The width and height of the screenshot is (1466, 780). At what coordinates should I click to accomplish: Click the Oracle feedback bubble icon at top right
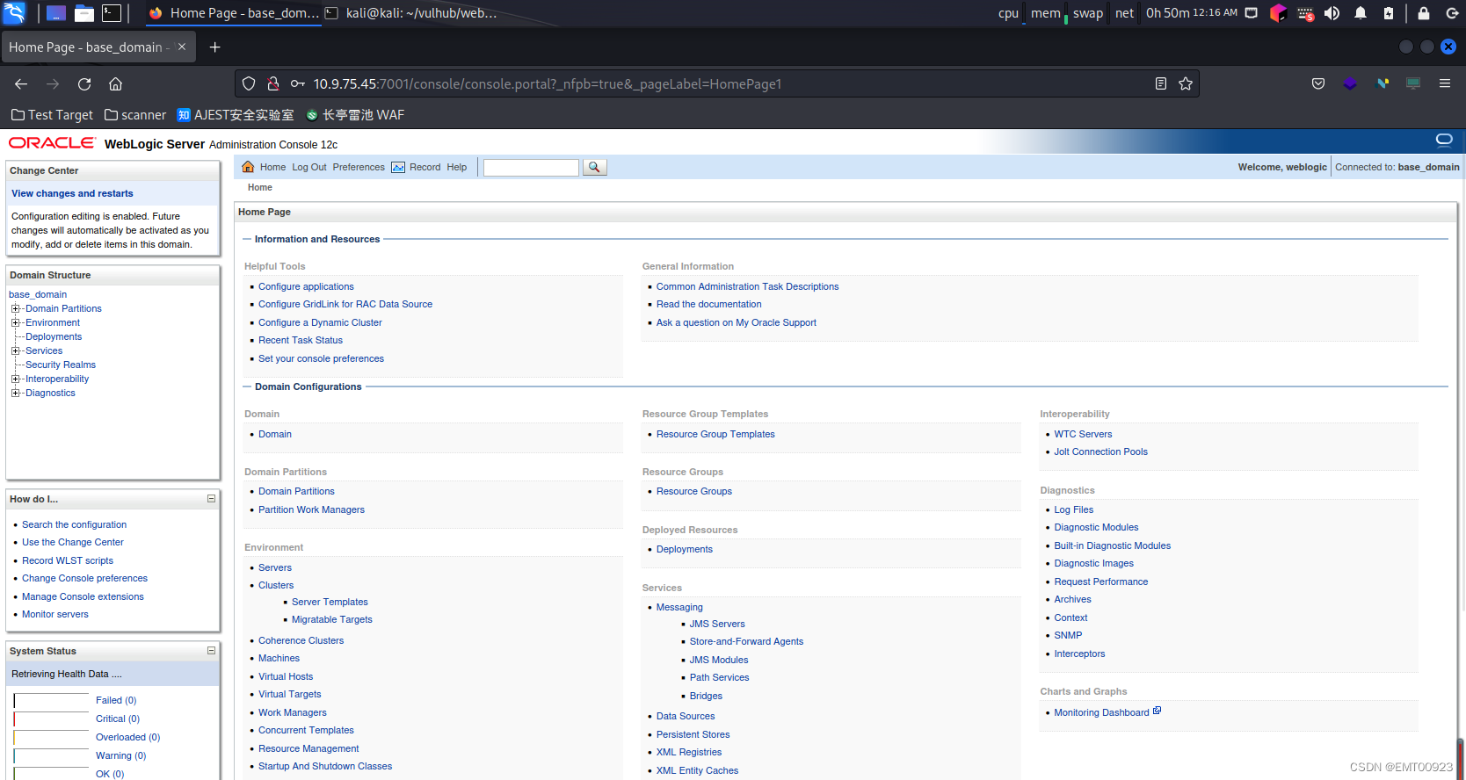(1444, 140)
